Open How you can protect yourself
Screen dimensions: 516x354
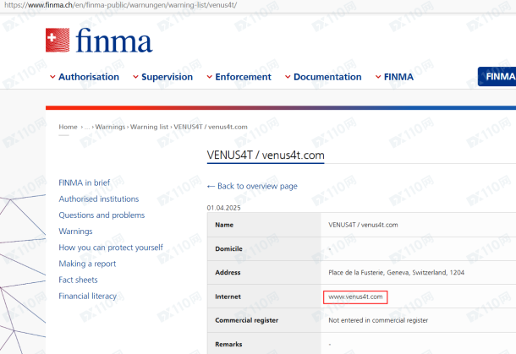[x=111, y=248]
